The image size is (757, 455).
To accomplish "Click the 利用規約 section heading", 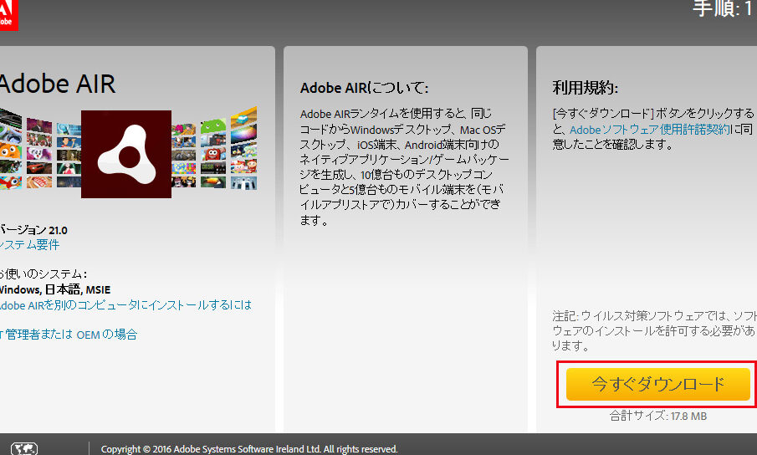I will coord(586,88).
